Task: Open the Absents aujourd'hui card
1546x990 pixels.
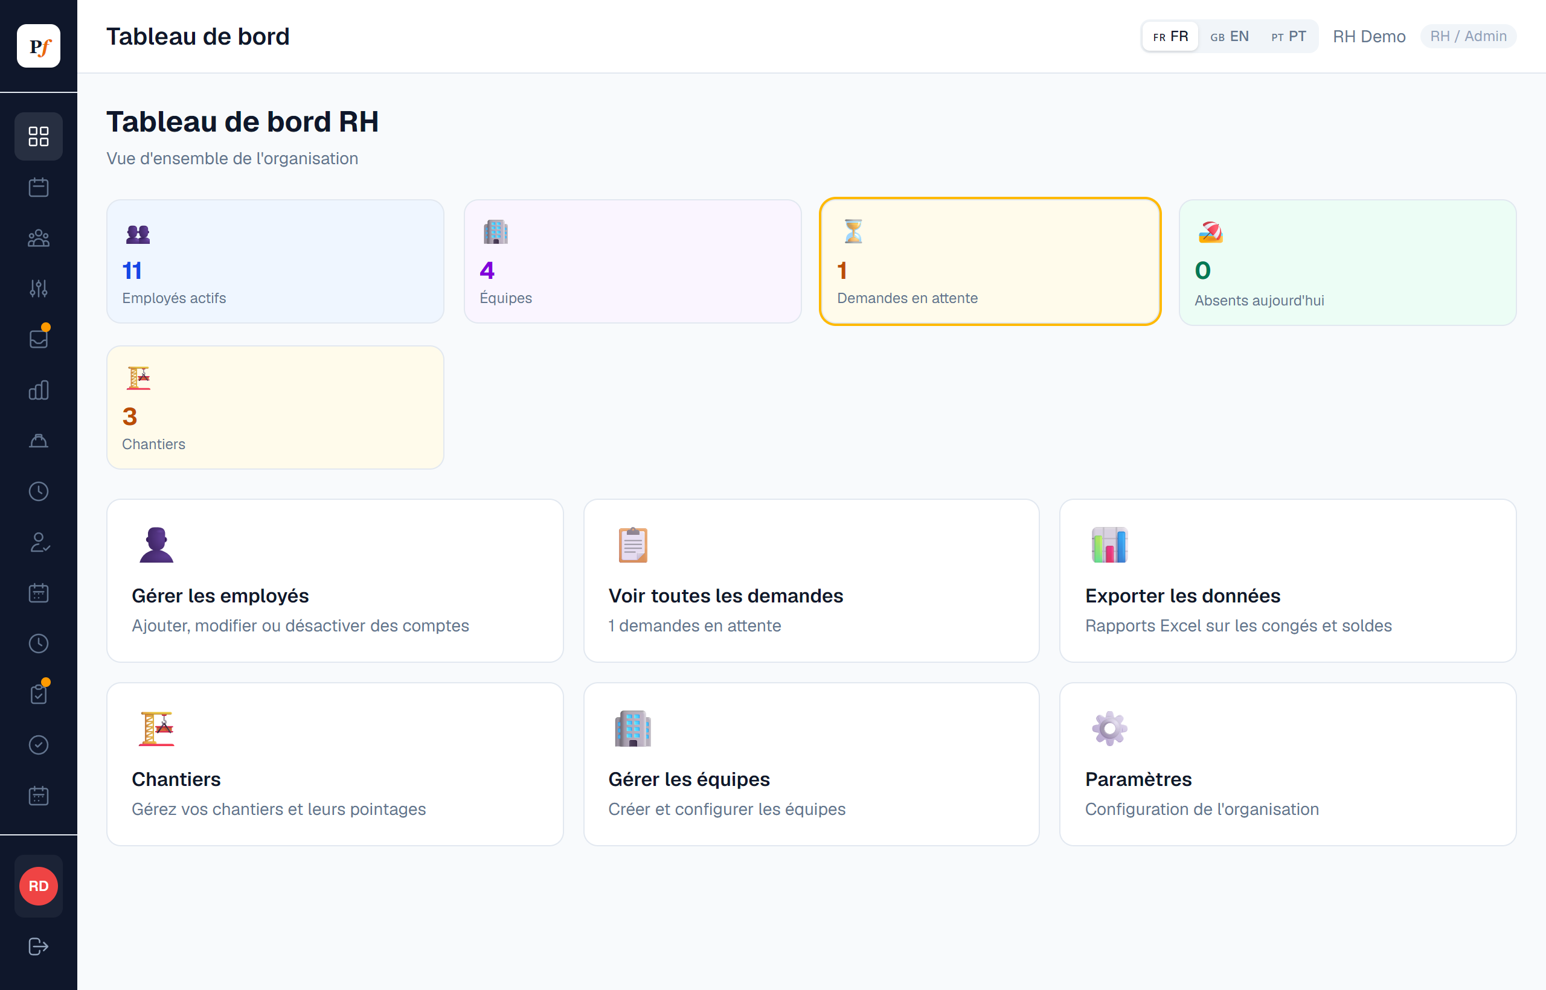Action: (x=1348, y=262)
